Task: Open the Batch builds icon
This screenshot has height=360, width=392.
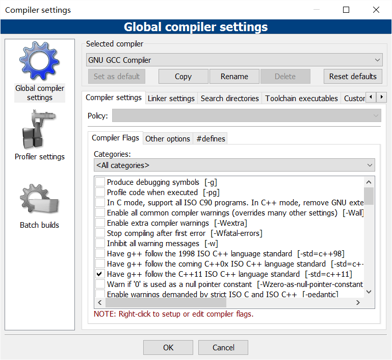Action: (x=39, y=200)
